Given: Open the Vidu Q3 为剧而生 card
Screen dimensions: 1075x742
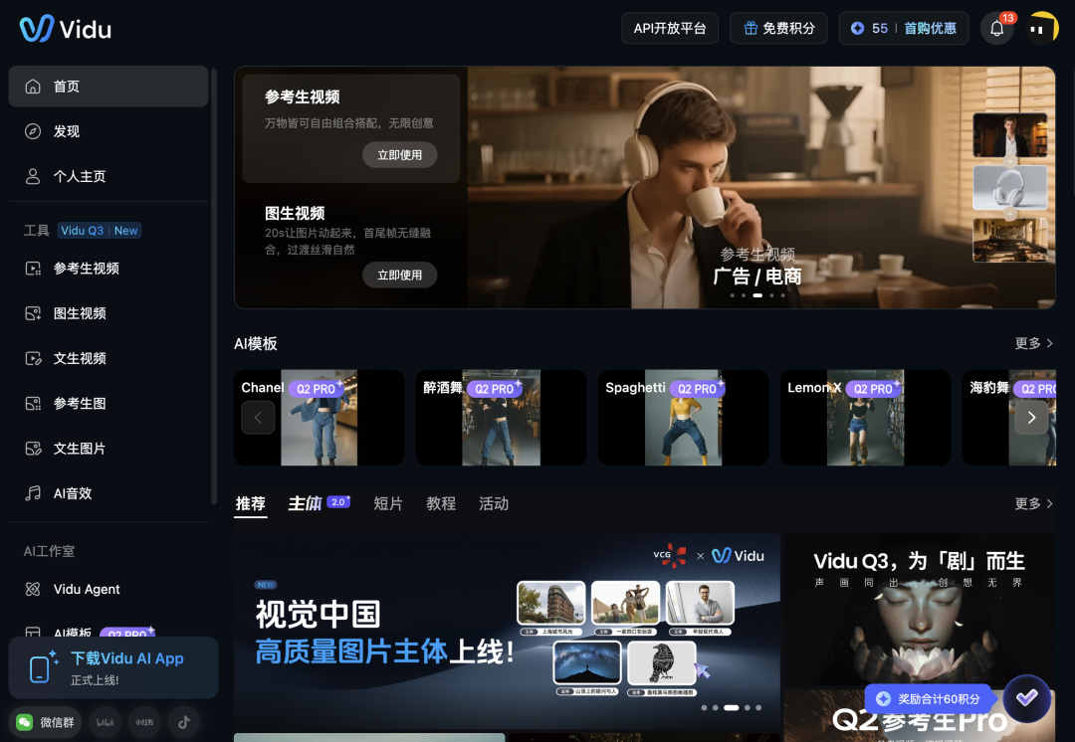Looking at the screenshot, I should tap(920, 610).
